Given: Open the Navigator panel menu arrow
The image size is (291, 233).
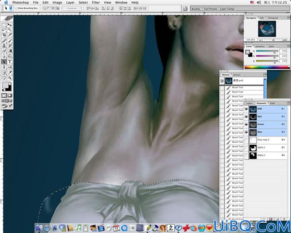Looking at the screenshot, I should click(289, 17).
